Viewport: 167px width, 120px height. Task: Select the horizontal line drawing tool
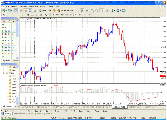(19, 15)
